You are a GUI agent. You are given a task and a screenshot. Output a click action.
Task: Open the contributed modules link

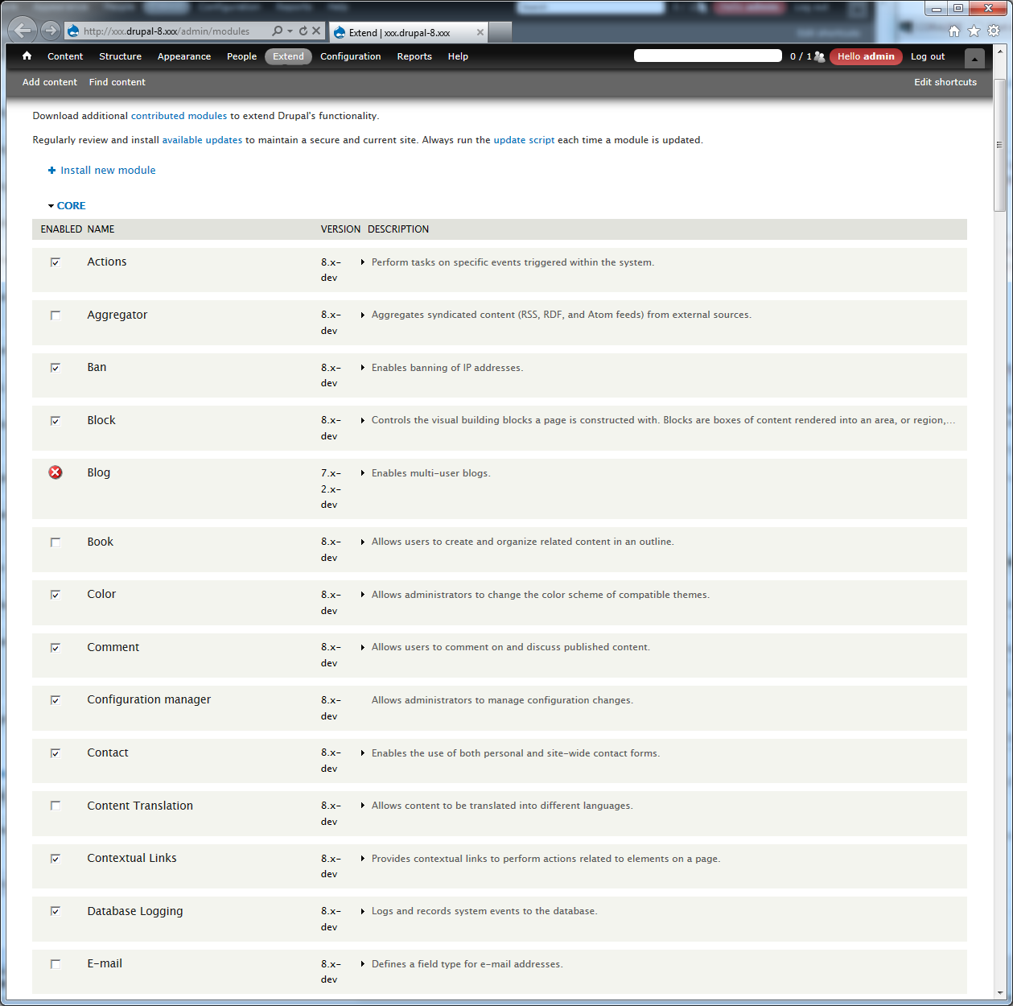(x=179, y=116)
